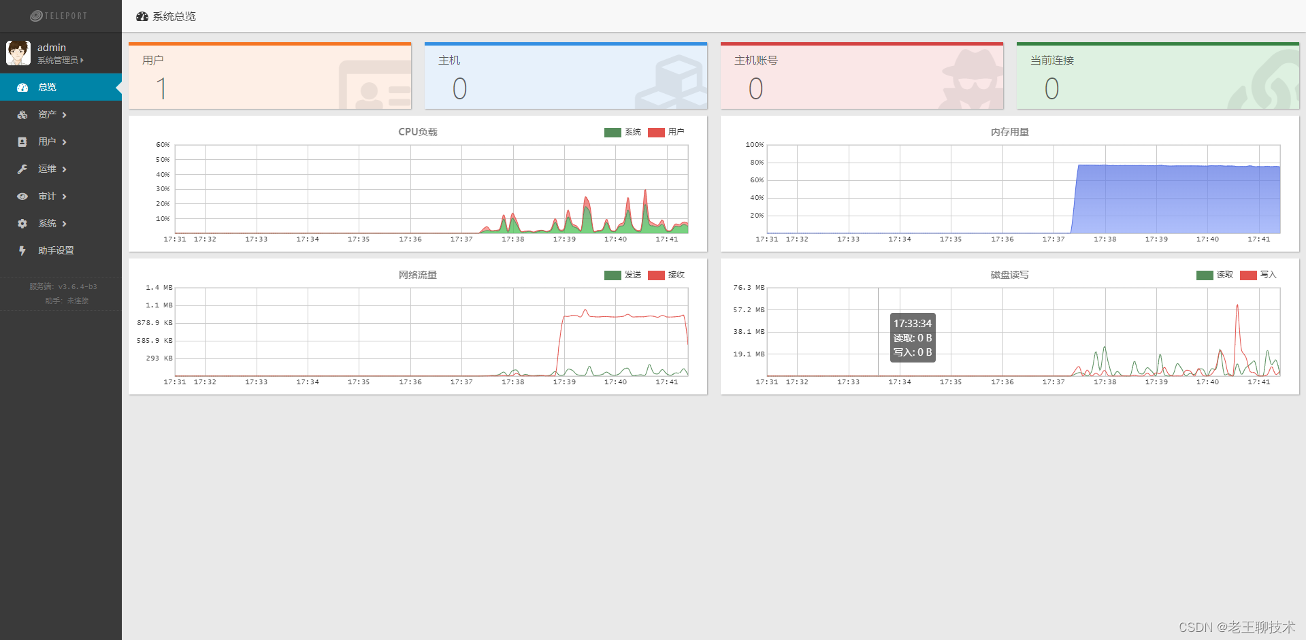The width and height of the screenshot is (1306, 640).
Task: Open the 当前连接 count card
Action: click(x=1158, y=75)
